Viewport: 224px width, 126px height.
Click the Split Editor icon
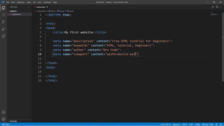[217, 7]
